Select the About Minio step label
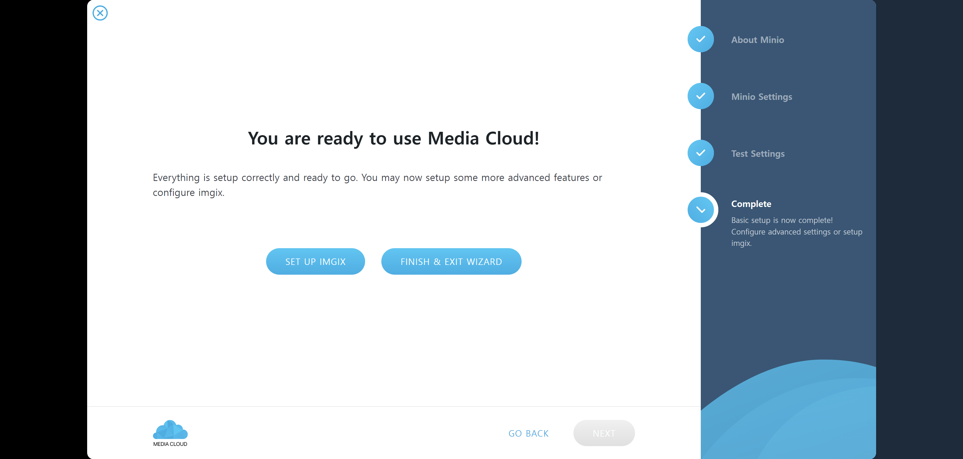This screenshot has width=963, height=459. tap(758, 40)
